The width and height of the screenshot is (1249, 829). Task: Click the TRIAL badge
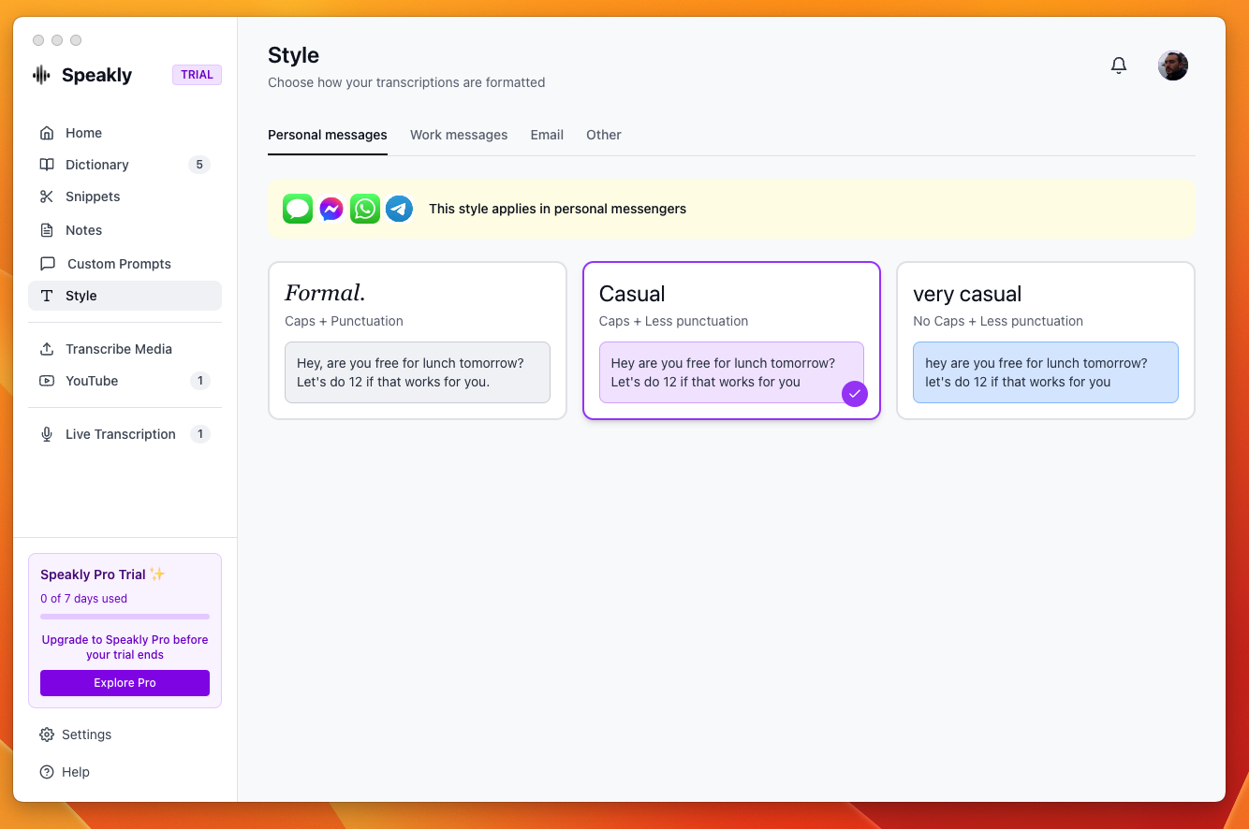tap(197, 75)
